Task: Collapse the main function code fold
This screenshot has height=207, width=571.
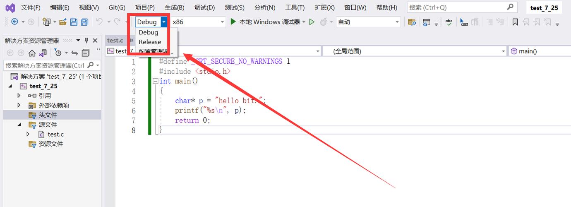Action: [x=155, y=81]
